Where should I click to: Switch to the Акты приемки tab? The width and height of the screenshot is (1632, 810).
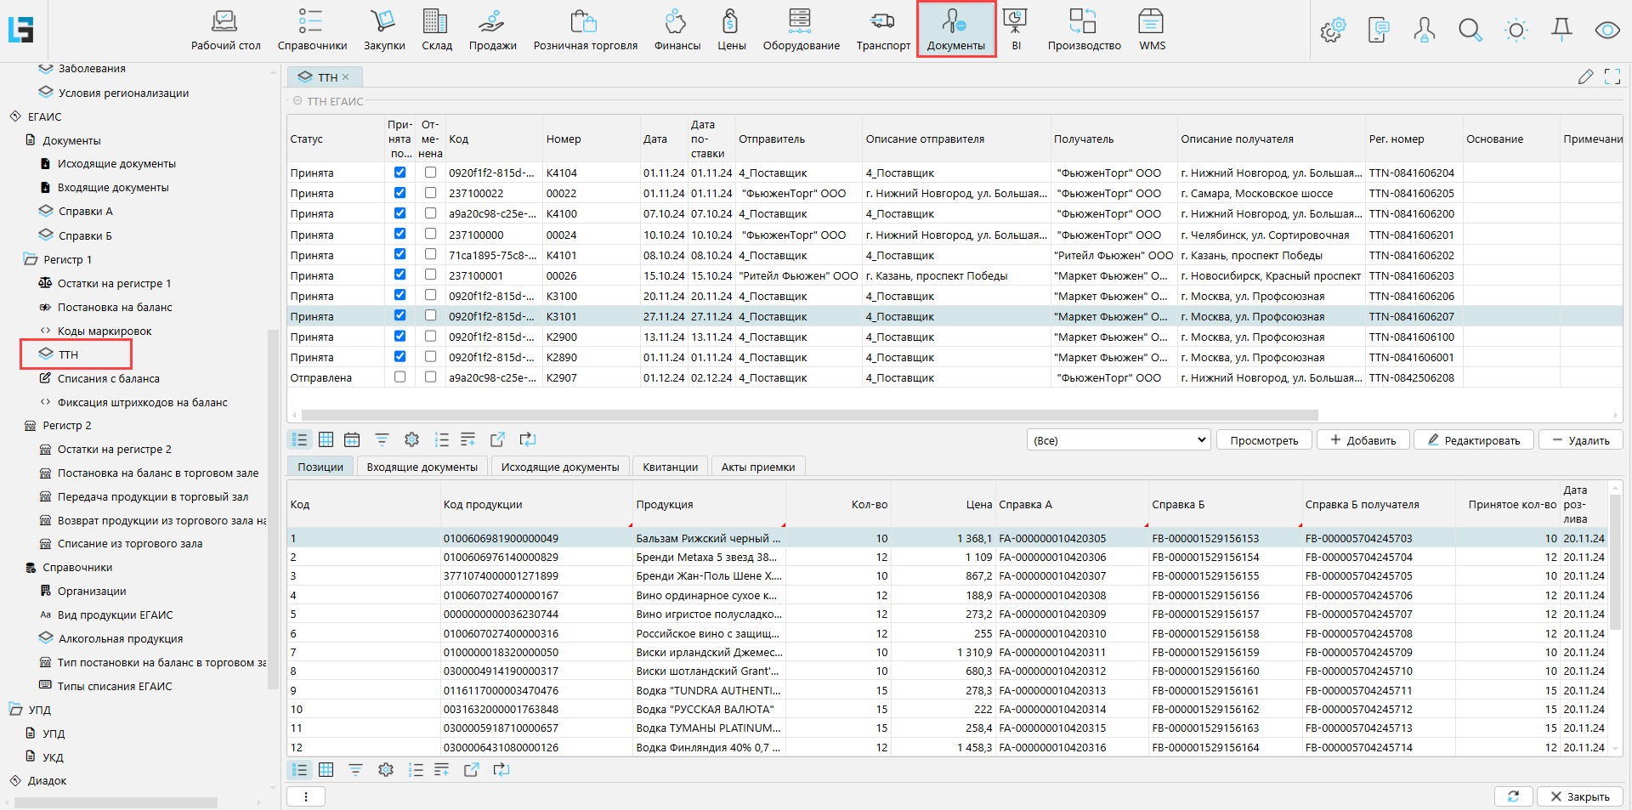click(x=757, y=467)
